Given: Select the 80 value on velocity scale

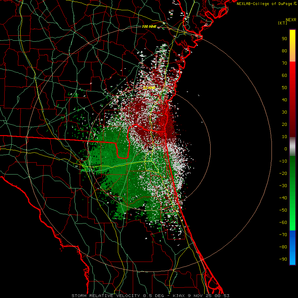Looking at the screenshot, I should (284, 51).
